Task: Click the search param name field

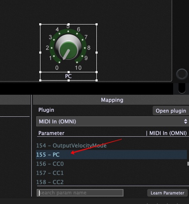Action: pos(80,193)
